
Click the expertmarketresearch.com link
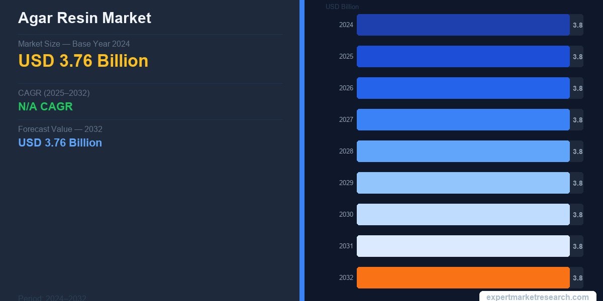[537, 296]
